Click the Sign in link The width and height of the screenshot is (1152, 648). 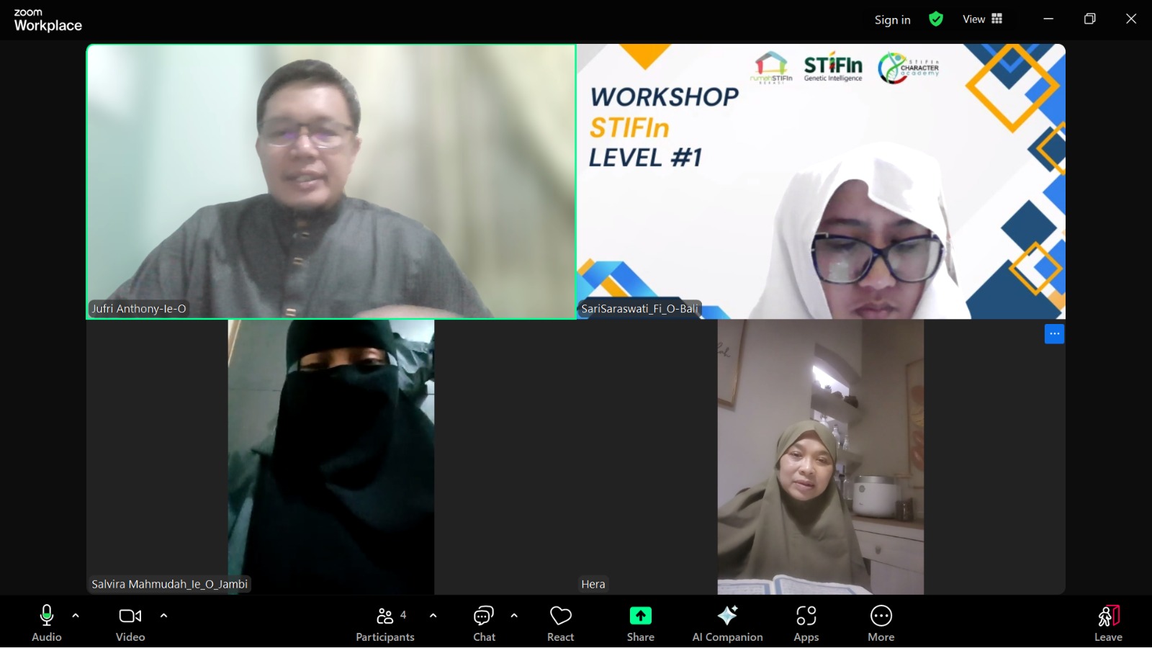[893, 19]
